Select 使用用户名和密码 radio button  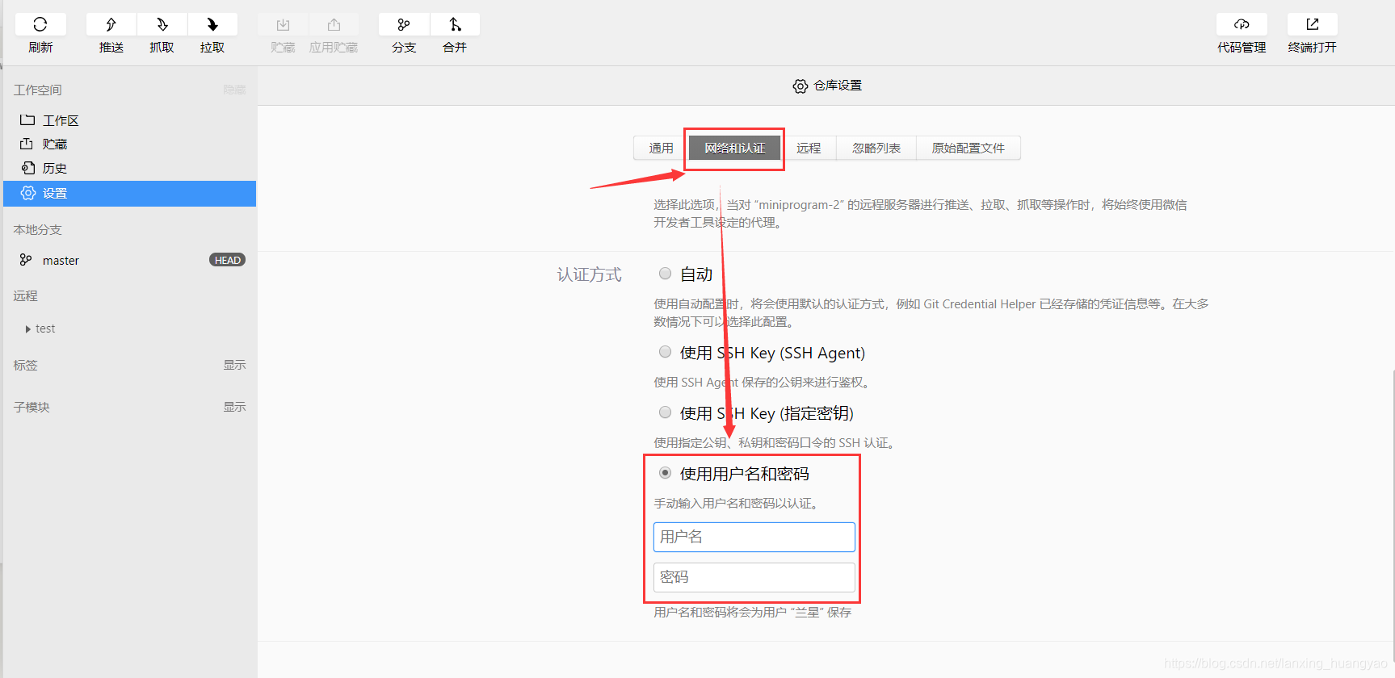[665, 473]
